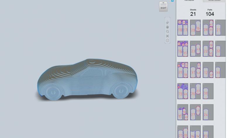
Task: Select the Zoom magnifier tool
Action: 167,32
